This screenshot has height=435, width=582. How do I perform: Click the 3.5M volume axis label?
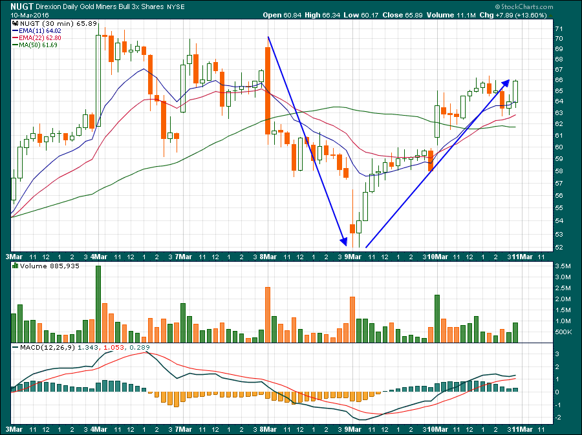[561, 266]
